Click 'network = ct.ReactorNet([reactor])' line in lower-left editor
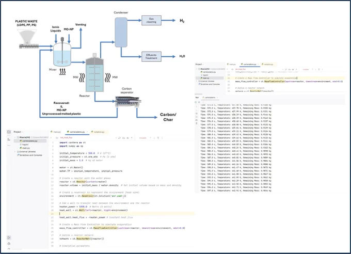The height and width of the screenshot is (254, 351). tap(82, 239)
